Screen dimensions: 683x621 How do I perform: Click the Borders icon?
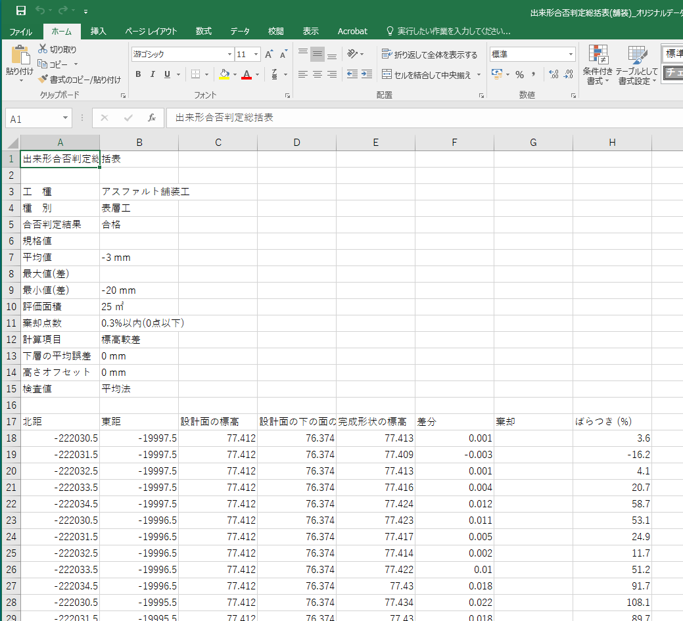coord(196,74)
